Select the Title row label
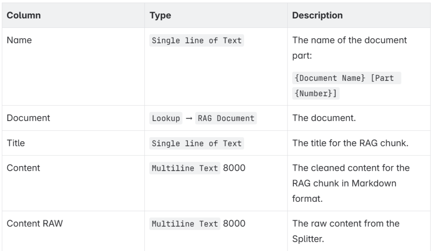 tap(16, 143)
